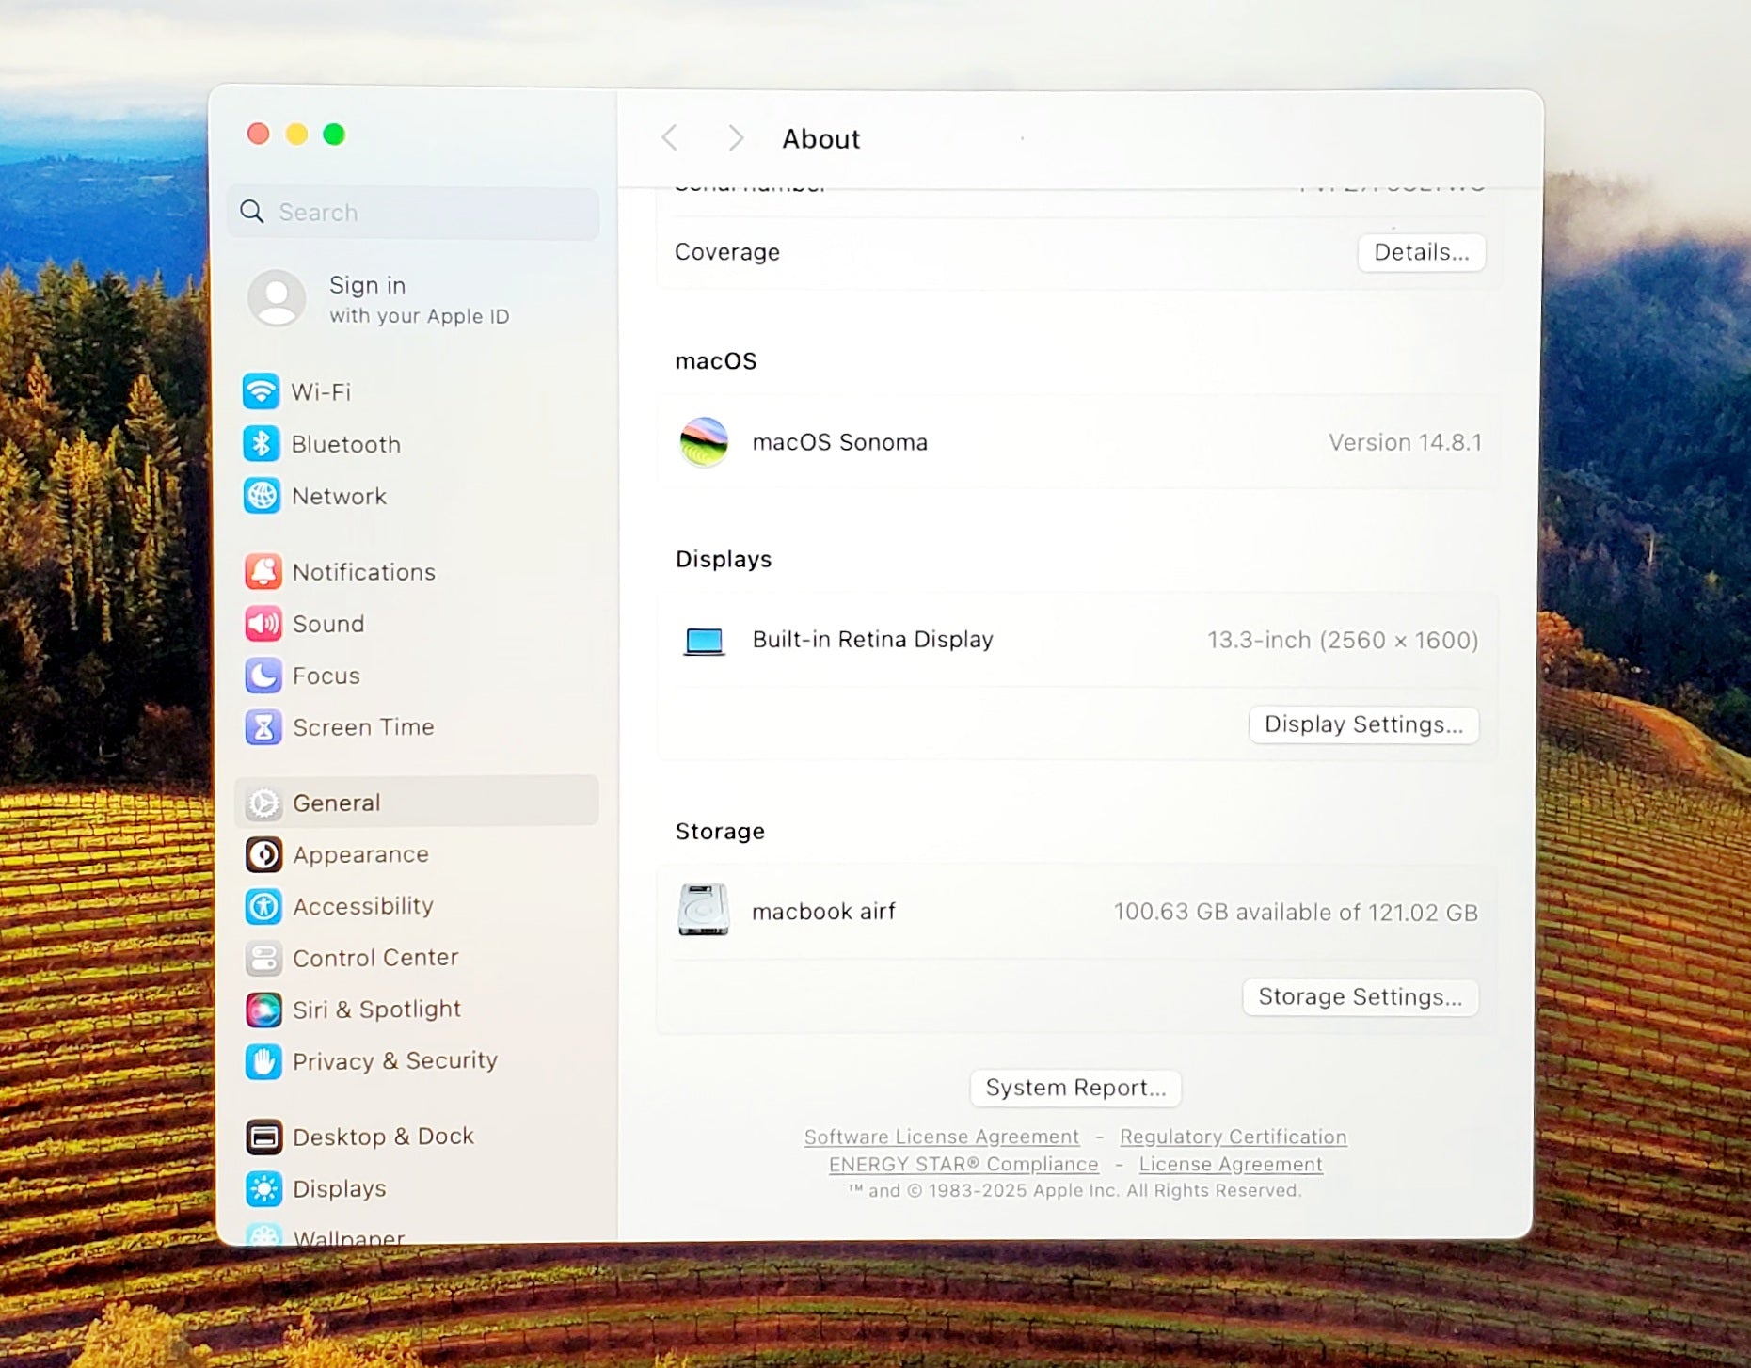The image size is (1751, 1368).
Task: Open Display Settings button
Action: (1363, 724)
